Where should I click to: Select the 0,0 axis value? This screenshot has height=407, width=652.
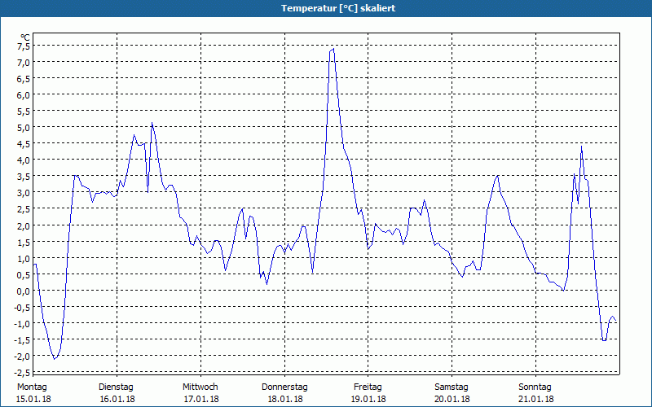coord(24,291)
